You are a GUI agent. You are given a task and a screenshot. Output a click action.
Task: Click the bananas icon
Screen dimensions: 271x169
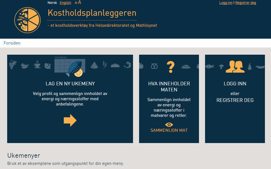click(25, 66)
